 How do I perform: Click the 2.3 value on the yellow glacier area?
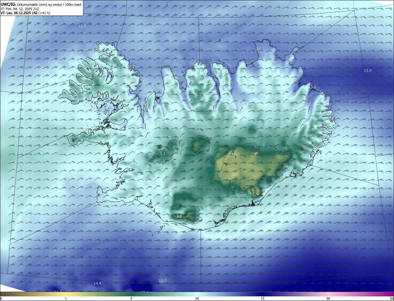235,174
